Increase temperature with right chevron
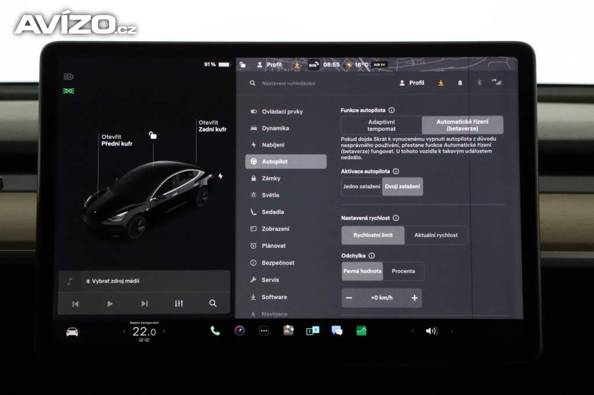 point(164,331)
